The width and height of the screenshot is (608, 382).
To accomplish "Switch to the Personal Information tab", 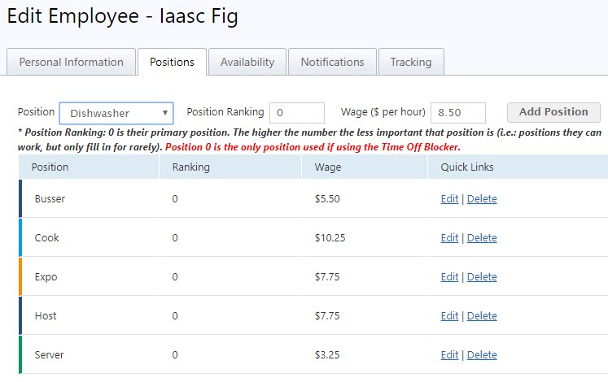I will pos(71,62).
